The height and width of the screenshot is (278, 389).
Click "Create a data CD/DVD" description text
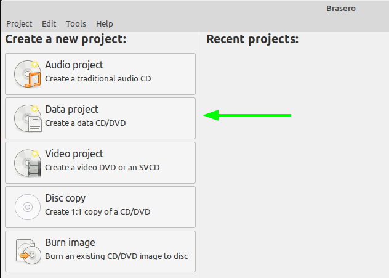[86, 123]
